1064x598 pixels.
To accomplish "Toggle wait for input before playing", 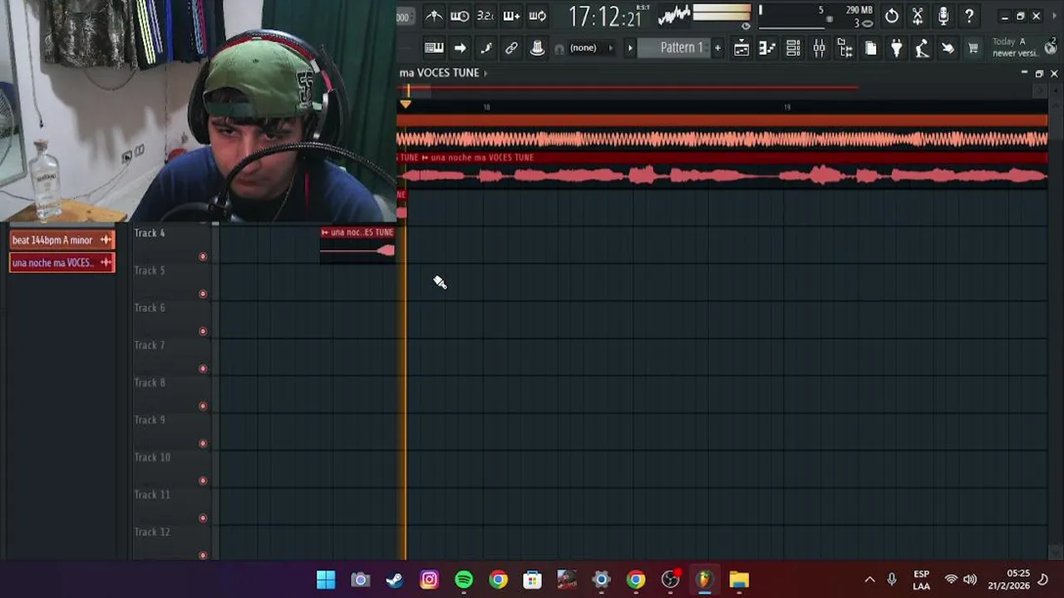I will [460, 16].
